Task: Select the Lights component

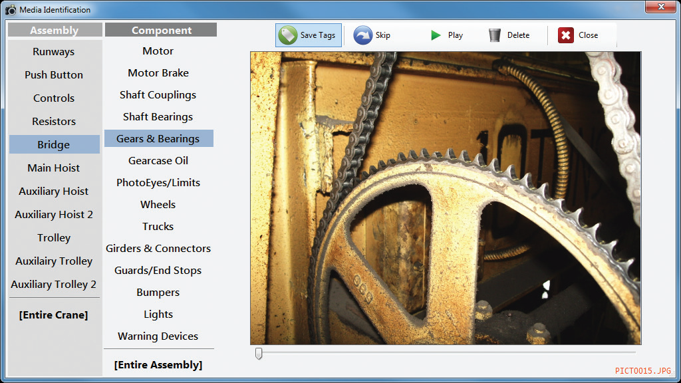Action: [x=158, y=314]
